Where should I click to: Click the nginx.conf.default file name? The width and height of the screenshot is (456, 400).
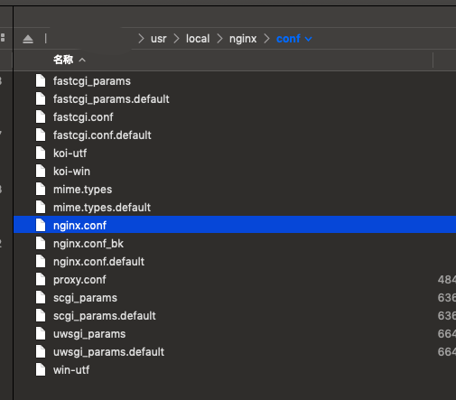(98, 262)
